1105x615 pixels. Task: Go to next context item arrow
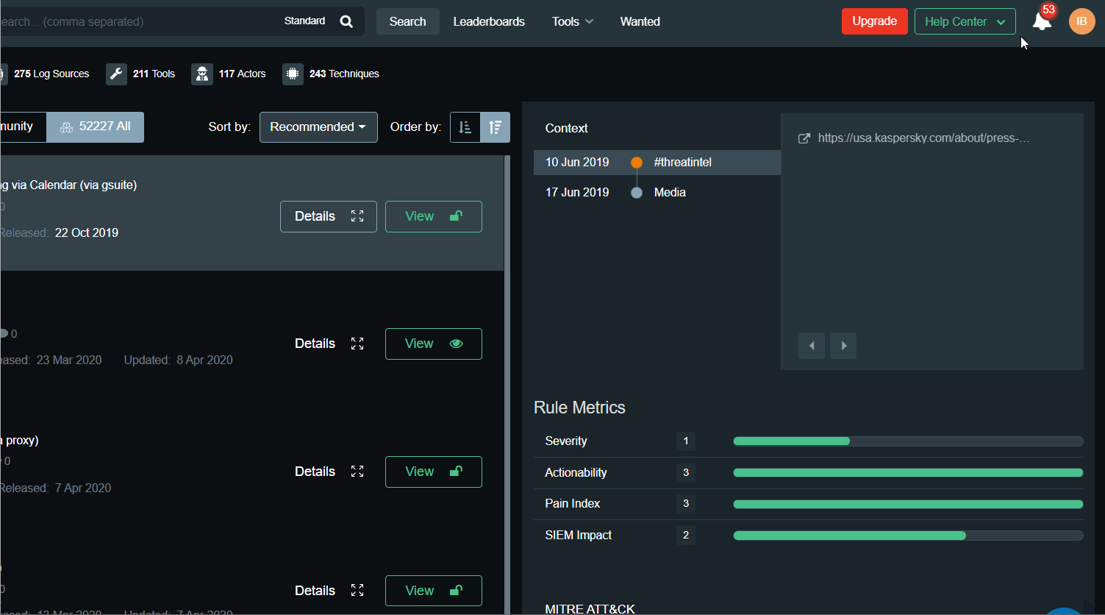(843, 346)
